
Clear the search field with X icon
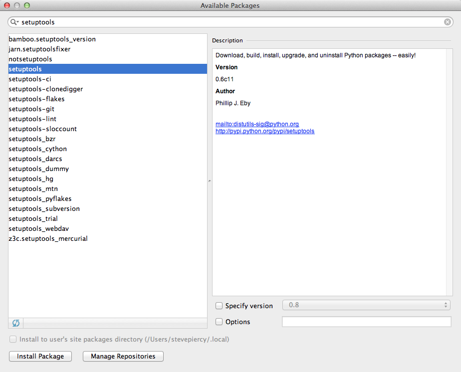[447, 22]
